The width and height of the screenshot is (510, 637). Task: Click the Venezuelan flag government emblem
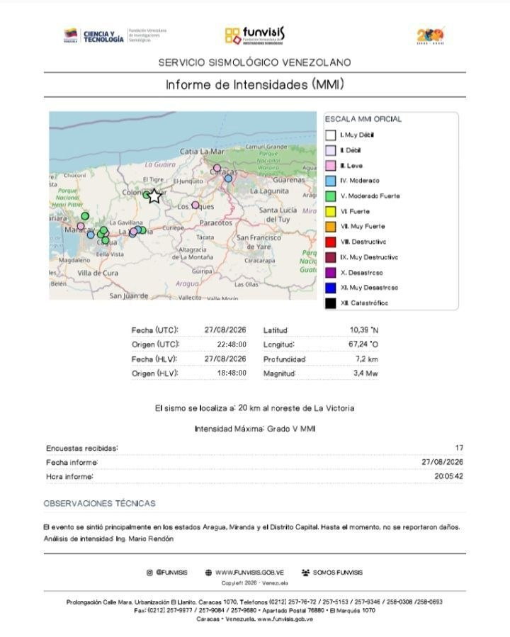click(71, 35)
